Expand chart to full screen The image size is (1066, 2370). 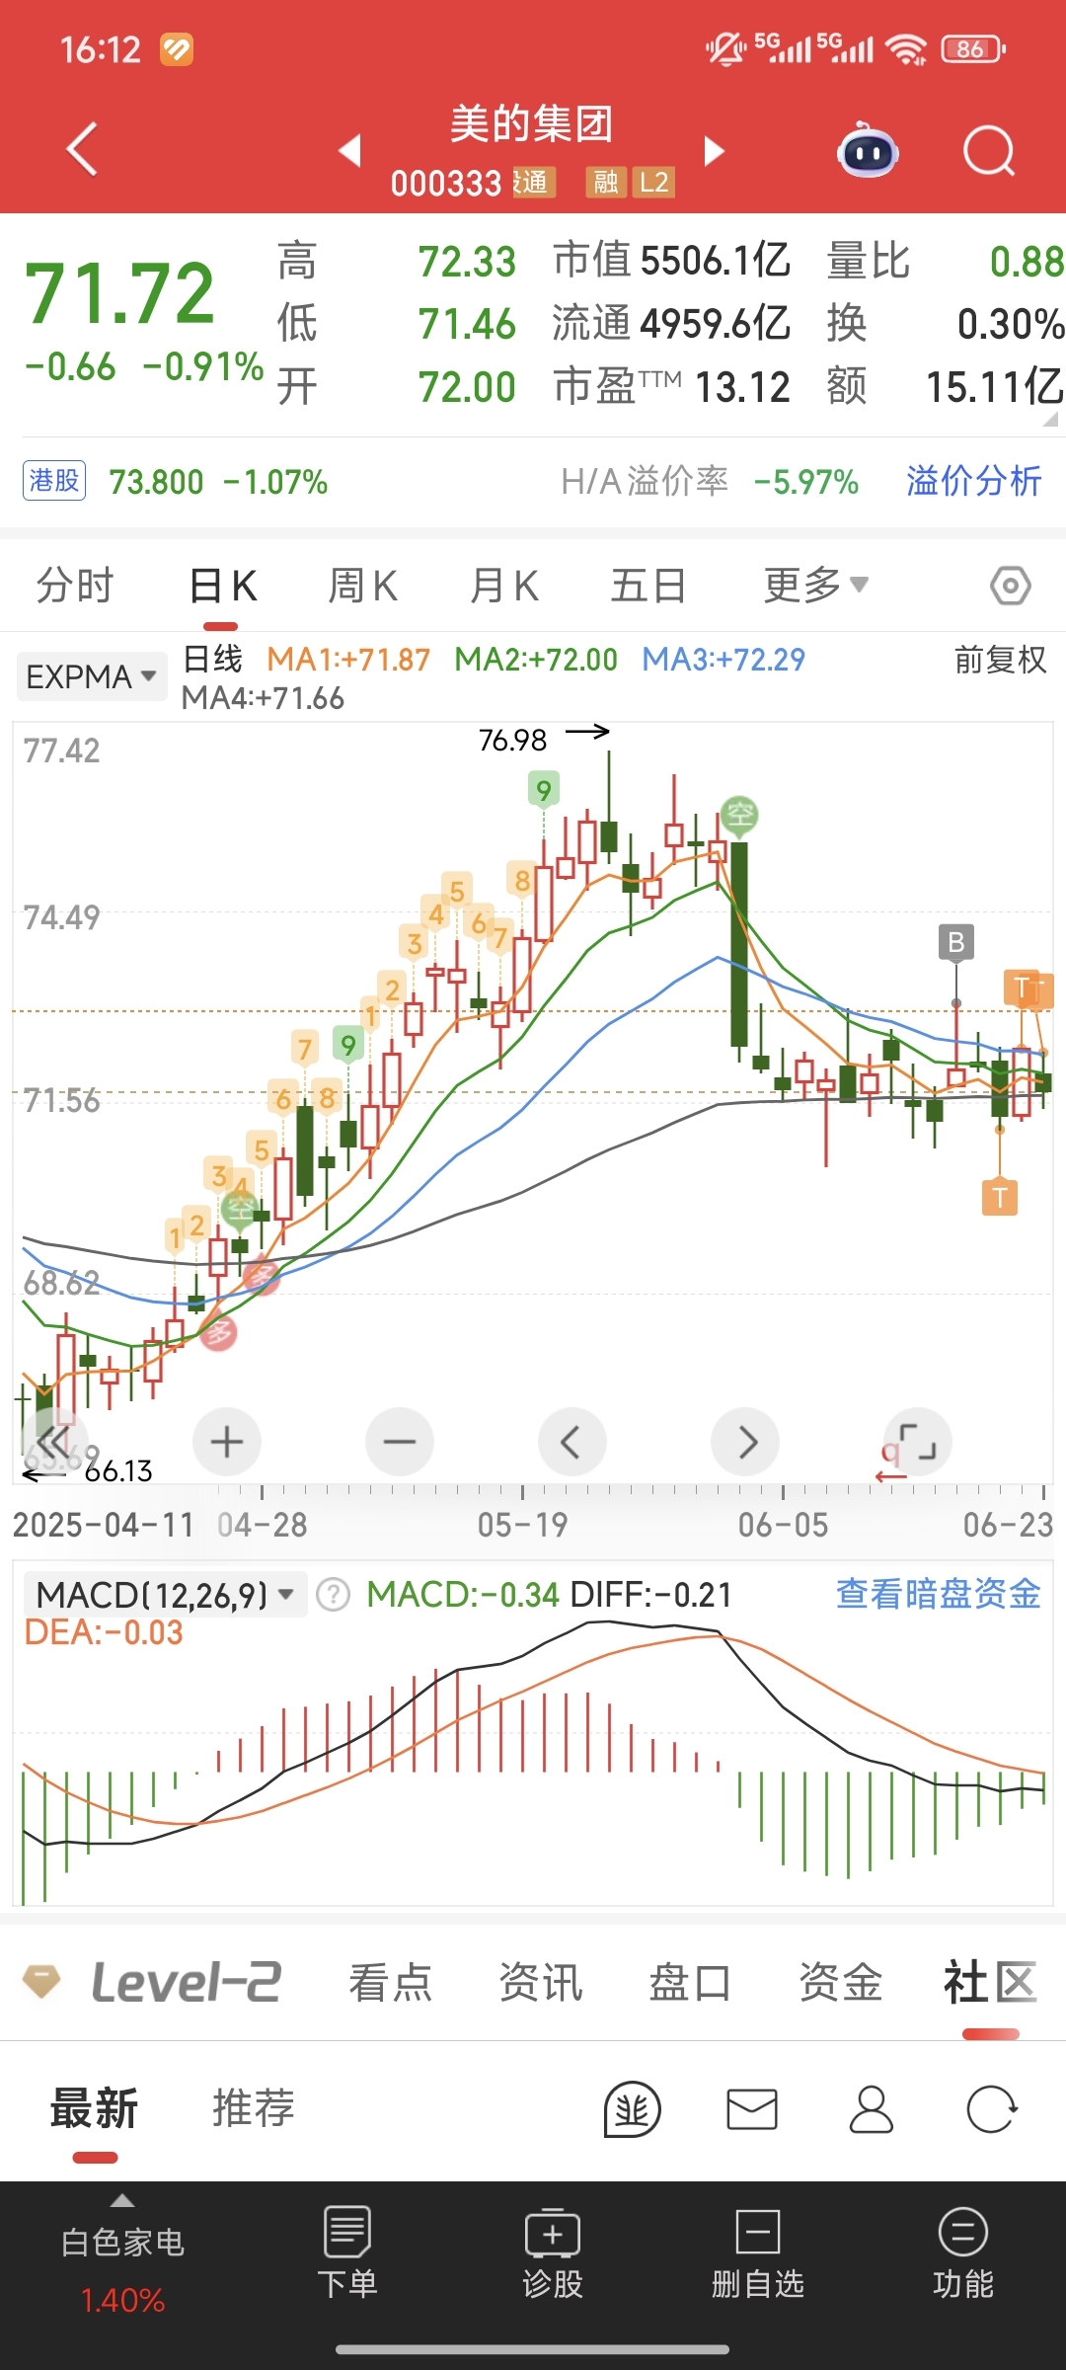point(918,1442)
